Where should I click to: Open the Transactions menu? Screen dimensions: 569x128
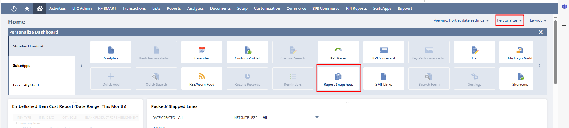coord(134,8)
